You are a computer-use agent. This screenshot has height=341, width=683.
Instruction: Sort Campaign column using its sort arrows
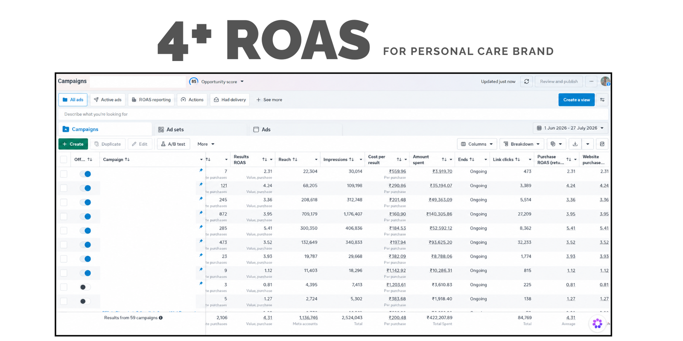[x=127, y=159]
